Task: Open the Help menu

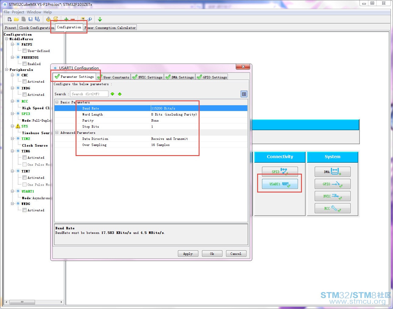Action: (x=48, y=12)
